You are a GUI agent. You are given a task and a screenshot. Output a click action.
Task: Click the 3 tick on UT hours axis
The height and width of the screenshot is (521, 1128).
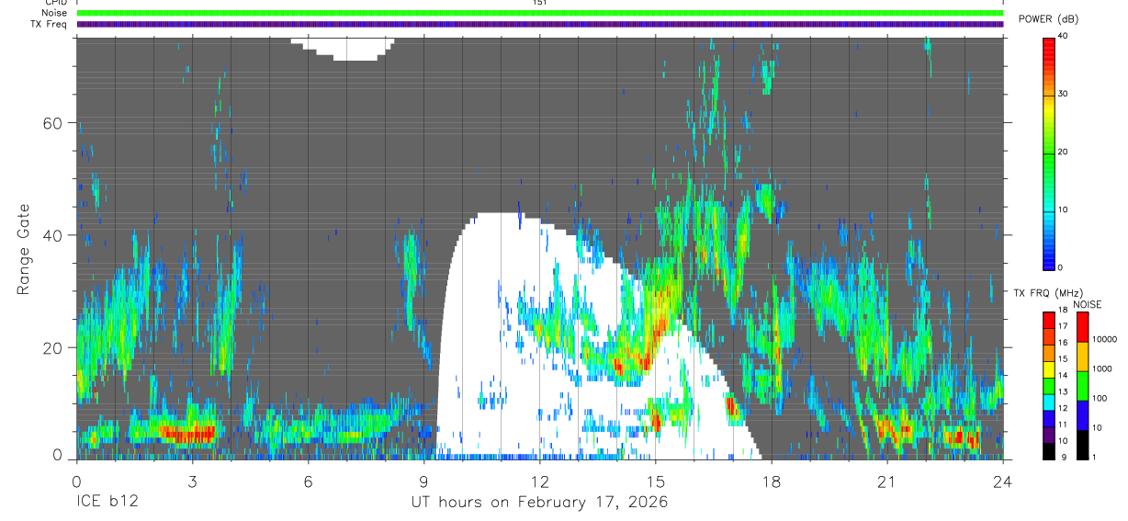pos(192,481)
